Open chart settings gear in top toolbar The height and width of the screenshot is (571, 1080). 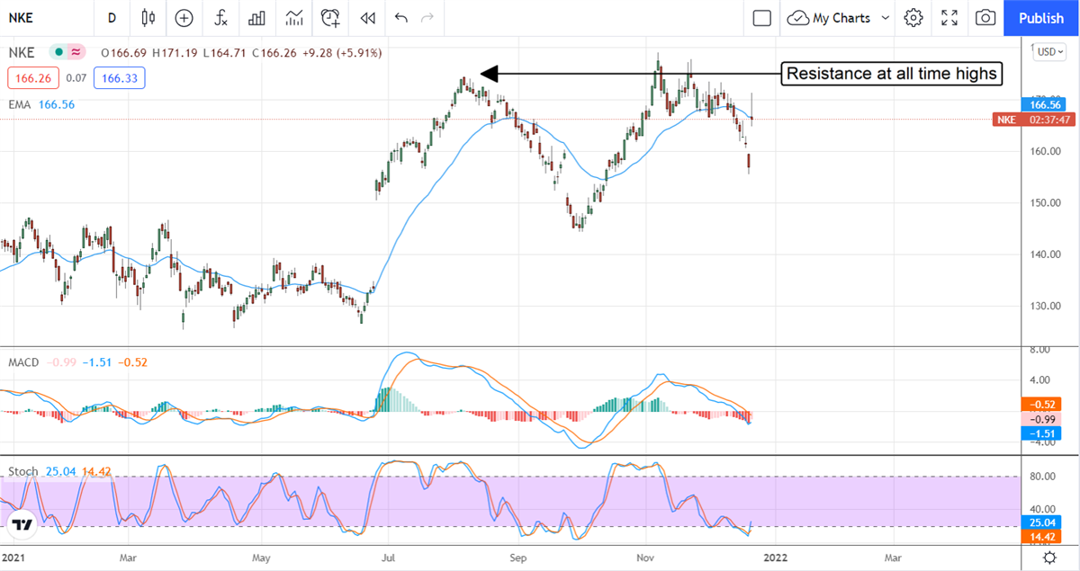tap(913, 18)
